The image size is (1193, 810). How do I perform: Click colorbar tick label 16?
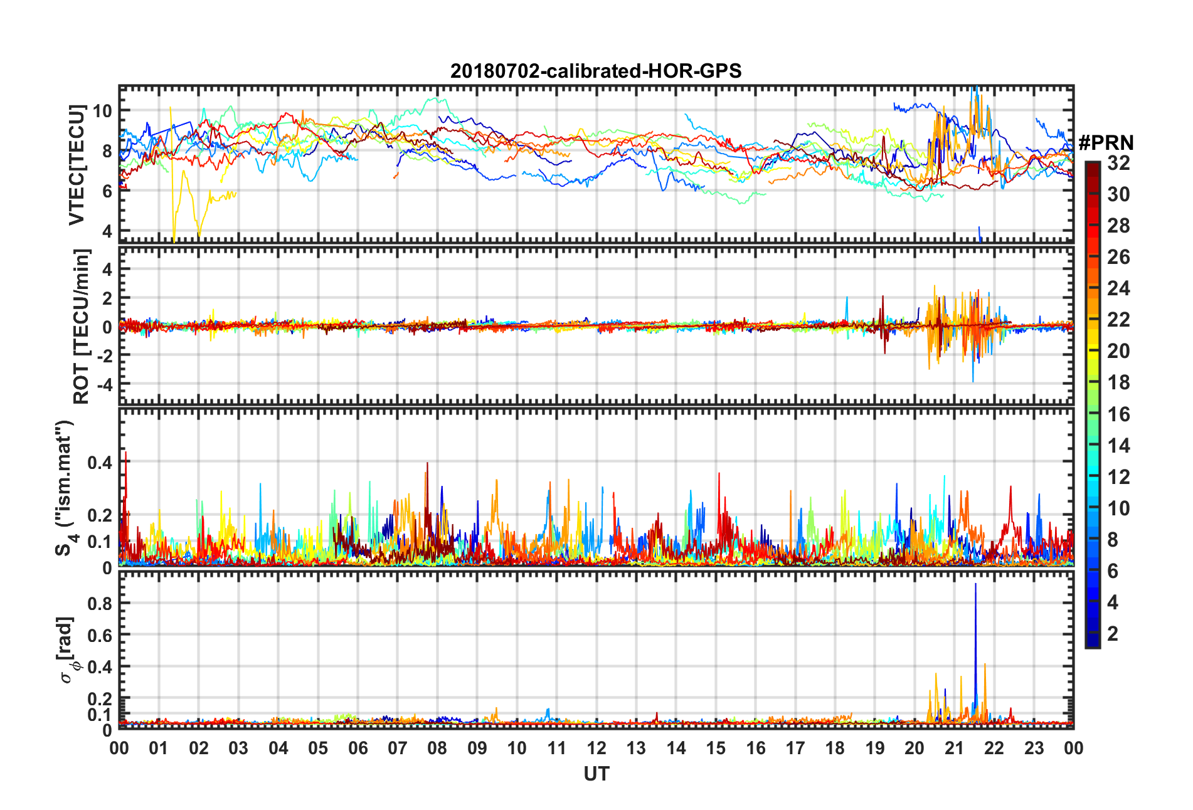pos(1118,414)
